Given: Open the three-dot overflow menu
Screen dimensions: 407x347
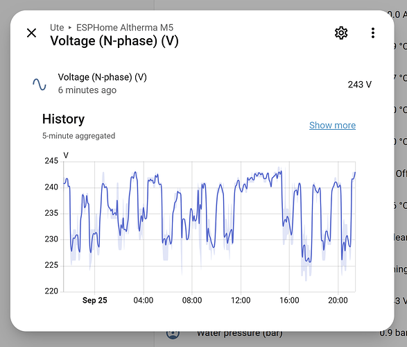Looking at the screenshot, I should 373,33.
